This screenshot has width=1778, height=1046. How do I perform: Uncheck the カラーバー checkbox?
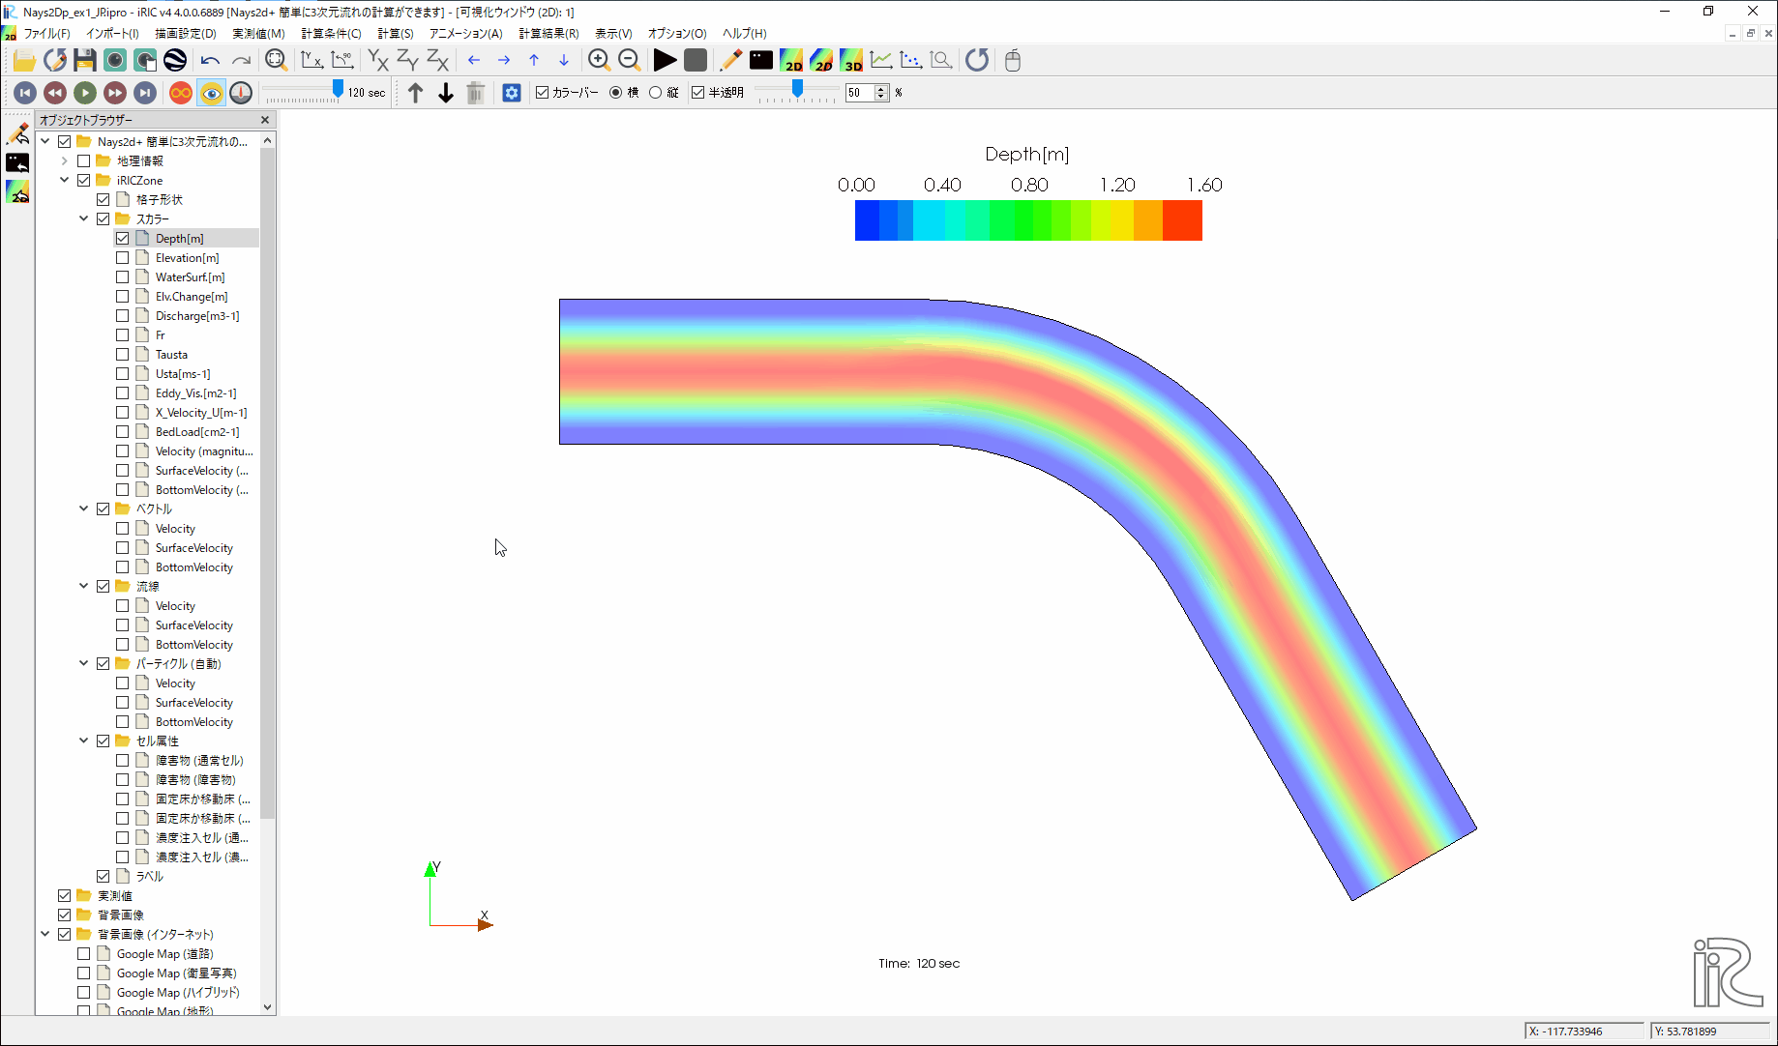(x=543, y=93)
